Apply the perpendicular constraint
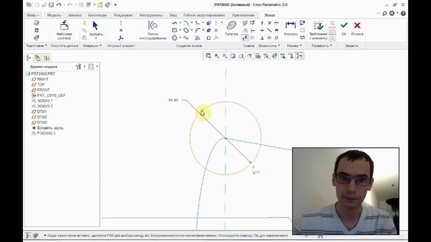Screen dimensions: 431x242 point(262,38)
